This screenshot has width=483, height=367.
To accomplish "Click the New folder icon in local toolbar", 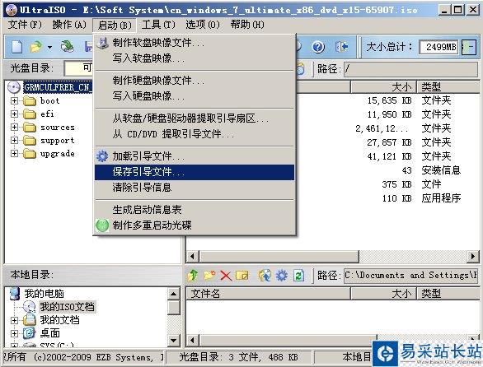I will tap(209, 275).
